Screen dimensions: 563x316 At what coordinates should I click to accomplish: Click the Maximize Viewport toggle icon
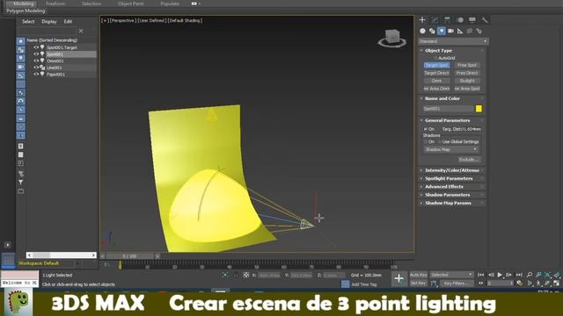(557, 283)
